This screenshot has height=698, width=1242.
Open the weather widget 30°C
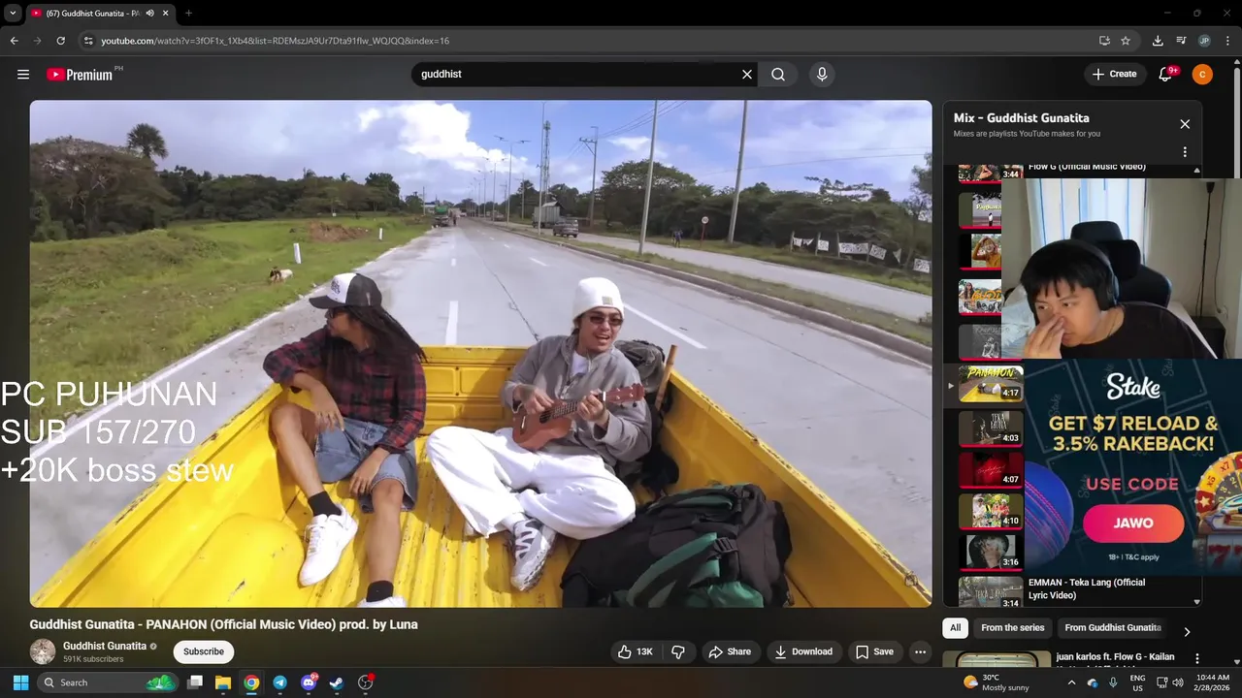997,682
